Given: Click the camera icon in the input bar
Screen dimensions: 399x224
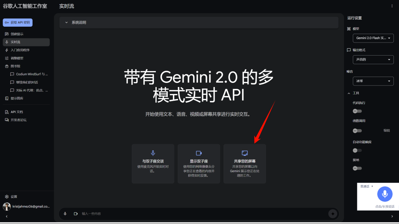Looking at the screenshot, I should [76, 214].
